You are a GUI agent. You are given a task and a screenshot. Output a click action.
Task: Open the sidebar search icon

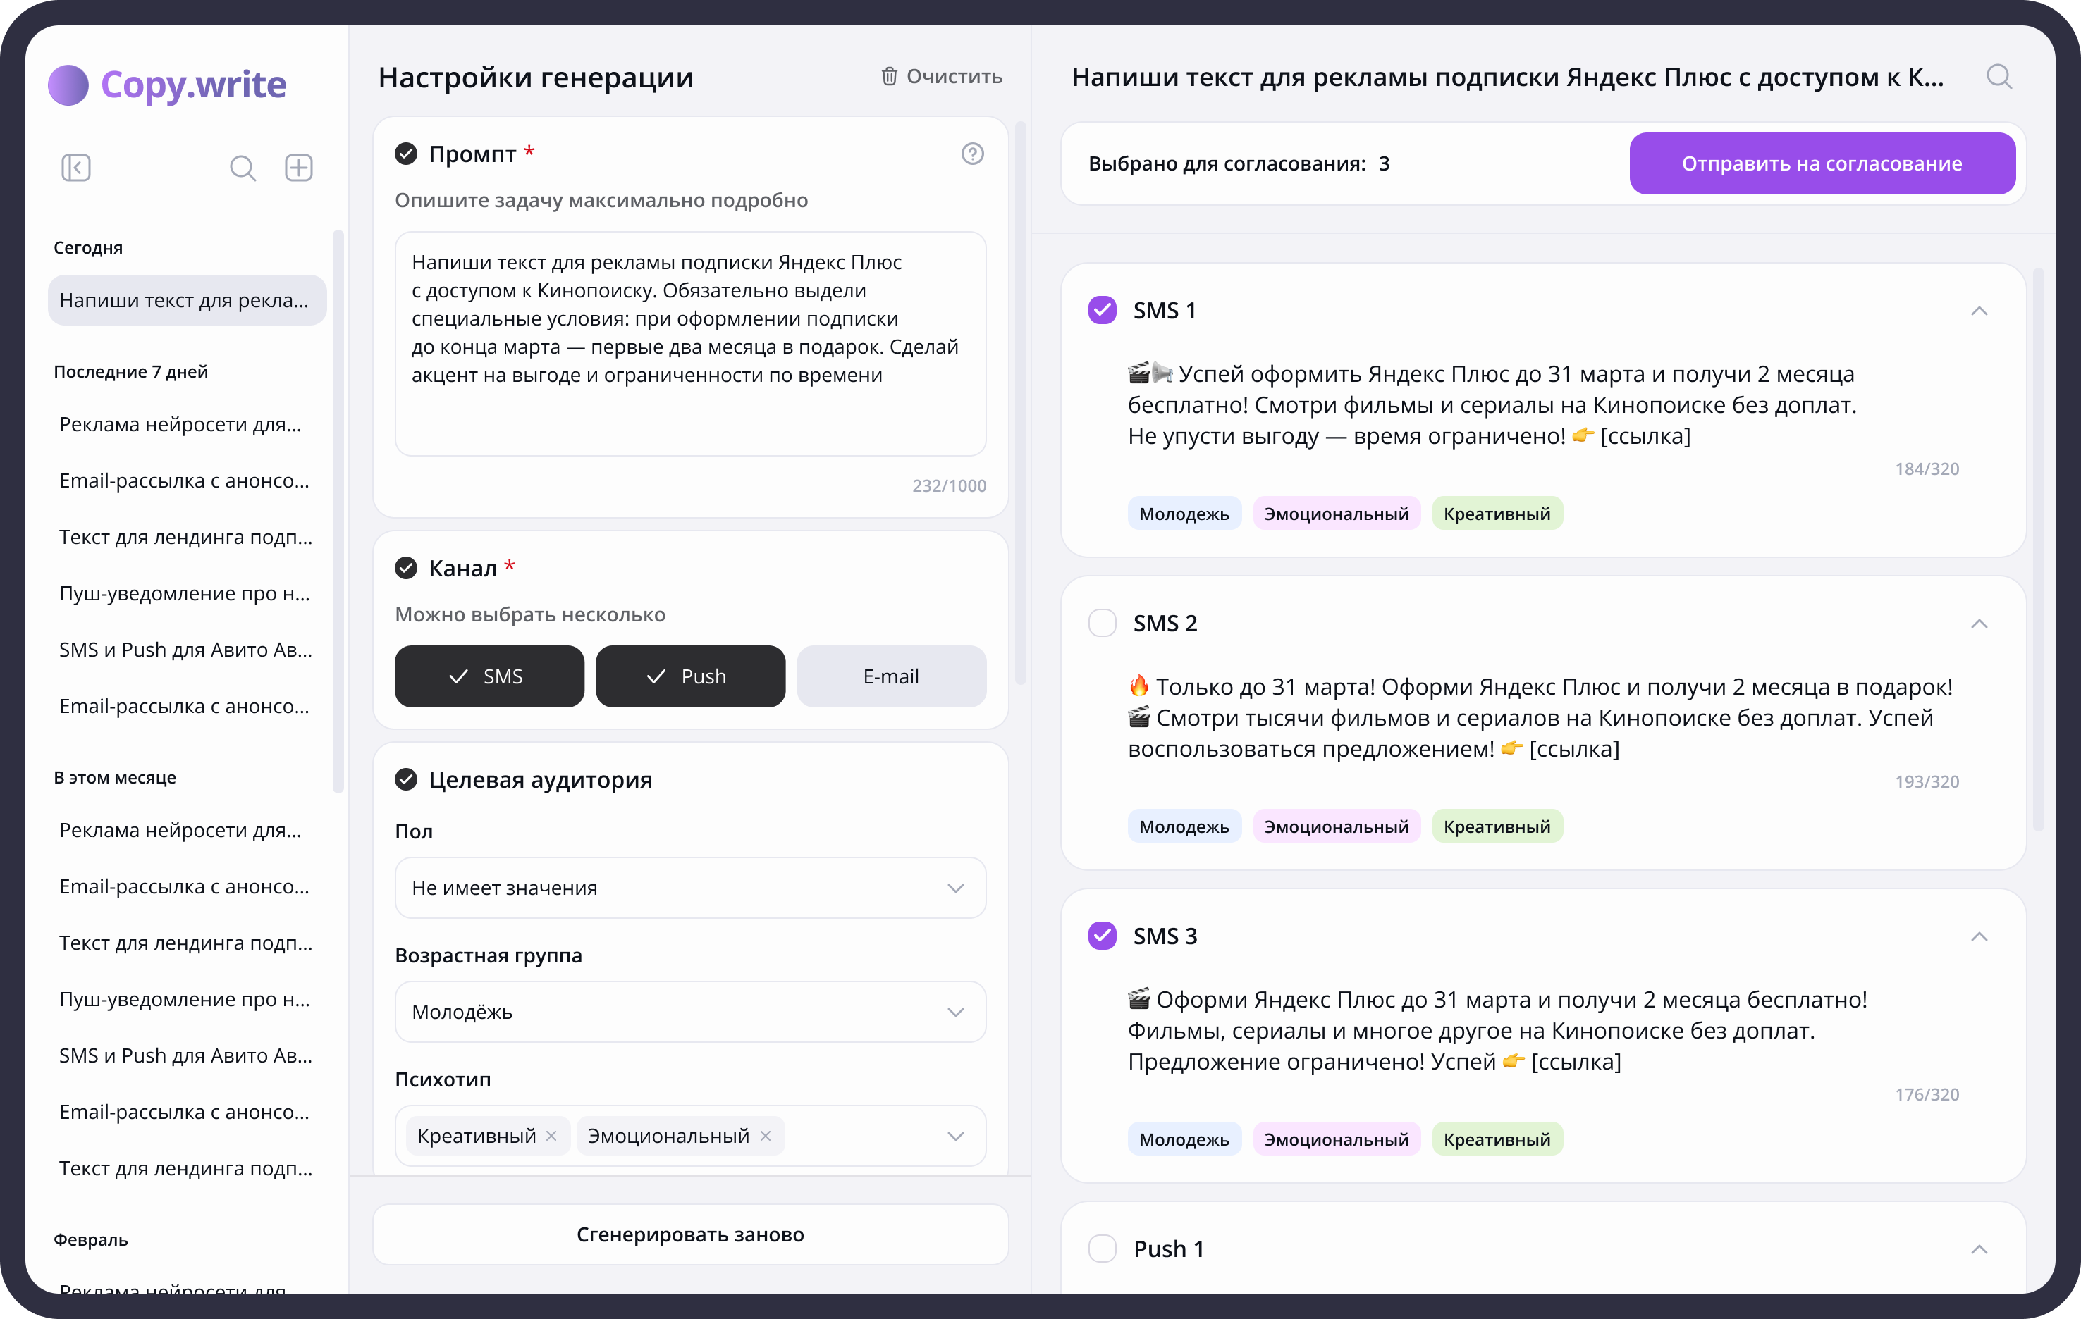pos(242,168)
